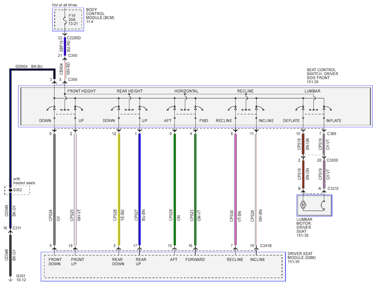This screenshot has width=376, height=285.
Task: Click the C3050 connector label
Action: [x=332, y=160]
